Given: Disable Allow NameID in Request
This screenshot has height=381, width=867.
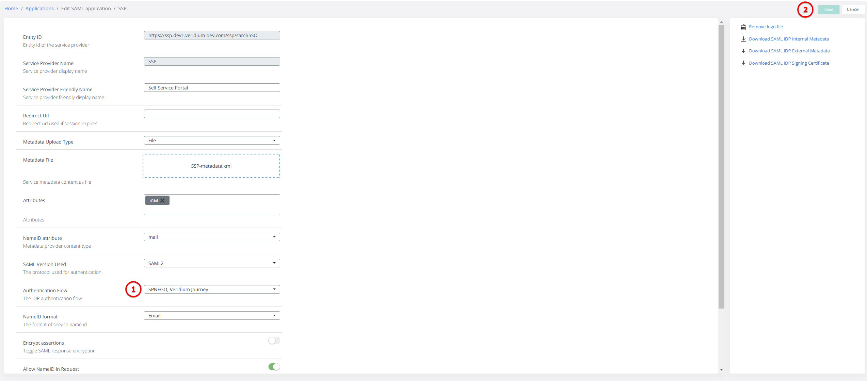Looking at the screenshot, I should [274, 367].
